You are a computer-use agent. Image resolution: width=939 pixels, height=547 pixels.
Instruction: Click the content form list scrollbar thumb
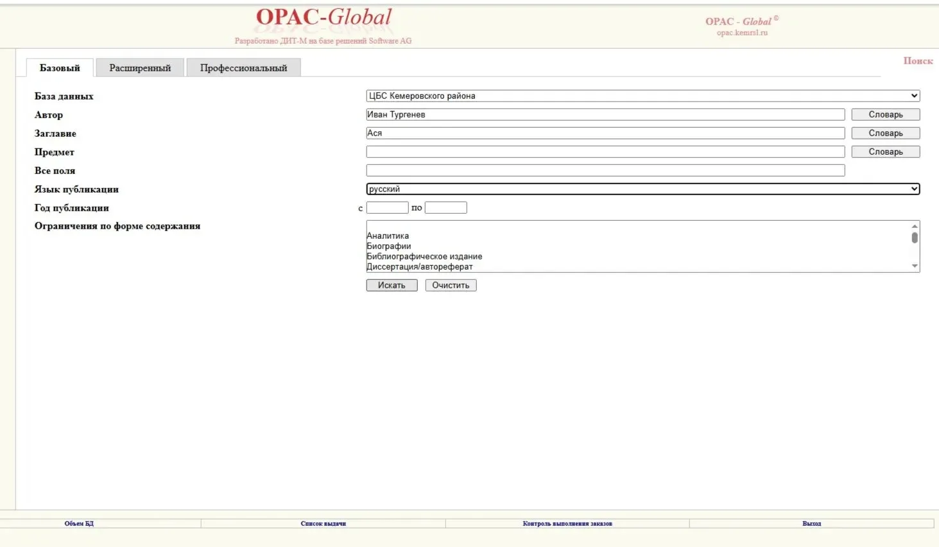pos(915,238)
